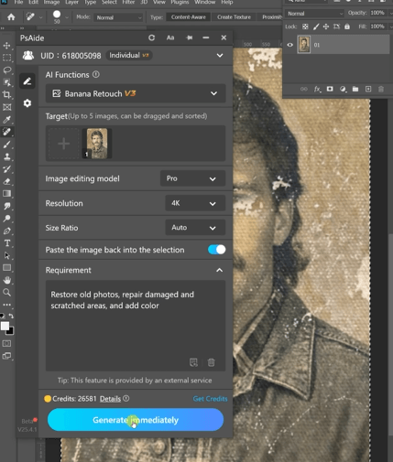Select the Horizontal Type tool
393x462 pixels.
click(x=6, y=243)
